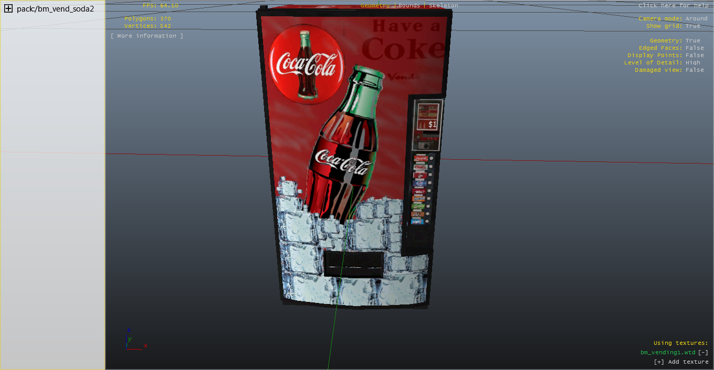
Task: Click the 'Using textures:' label
Action: point(681,343)
